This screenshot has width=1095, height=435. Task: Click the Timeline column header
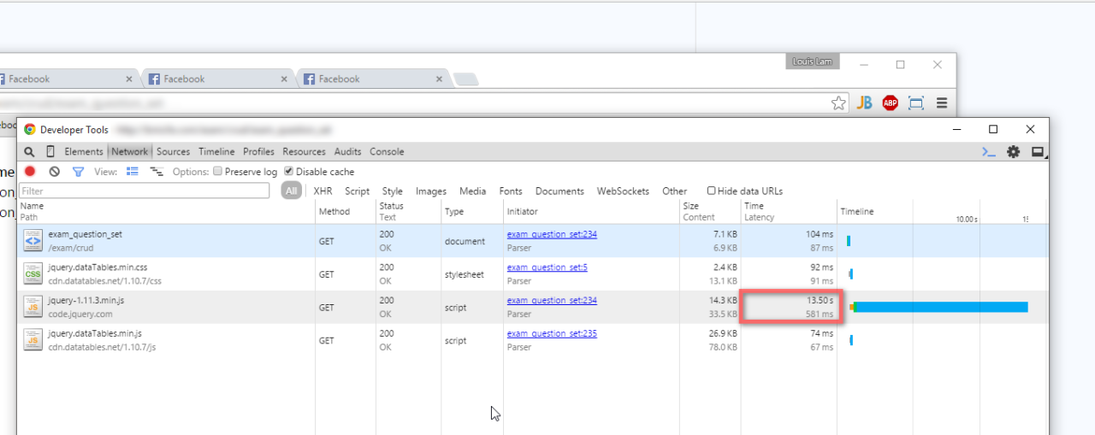942,211
